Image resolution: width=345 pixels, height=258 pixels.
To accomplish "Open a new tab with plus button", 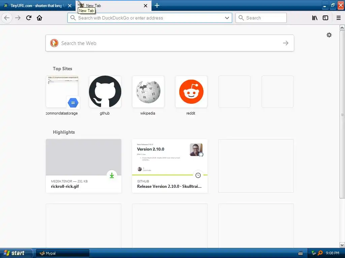I will (x=157, y=5).
